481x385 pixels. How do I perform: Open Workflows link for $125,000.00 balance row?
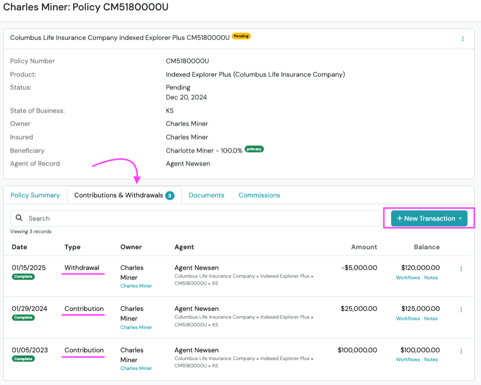(x=408, y=319)
